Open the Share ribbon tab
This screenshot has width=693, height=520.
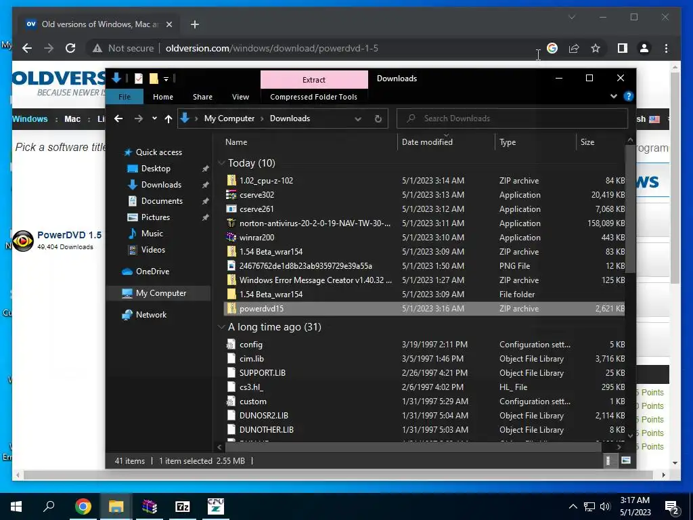click(x=202, y=97)
